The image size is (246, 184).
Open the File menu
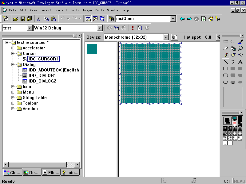point(12,10)
